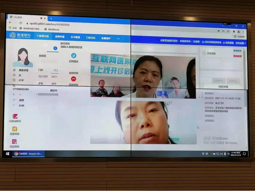Click the camera permission icon in address bar
The image size is (255, 191).
point(219,31)
